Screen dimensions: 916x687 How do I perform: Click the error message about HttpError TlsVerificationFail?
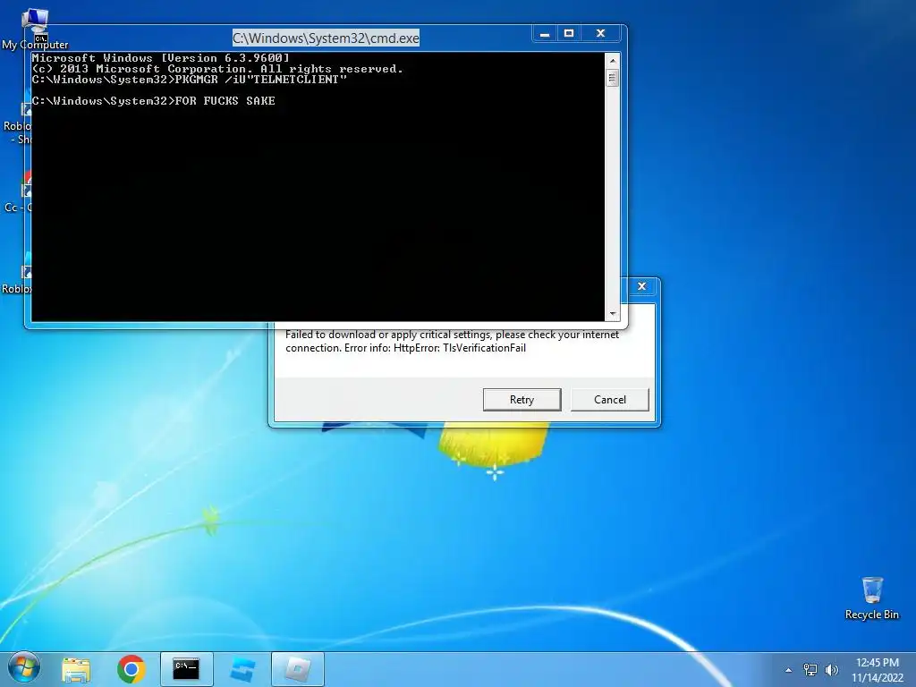(x=452, y=341)
